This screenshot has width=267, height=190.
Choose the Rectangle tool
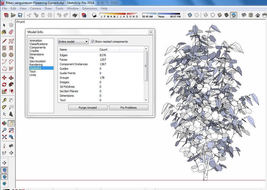click(x=4, y=48)
